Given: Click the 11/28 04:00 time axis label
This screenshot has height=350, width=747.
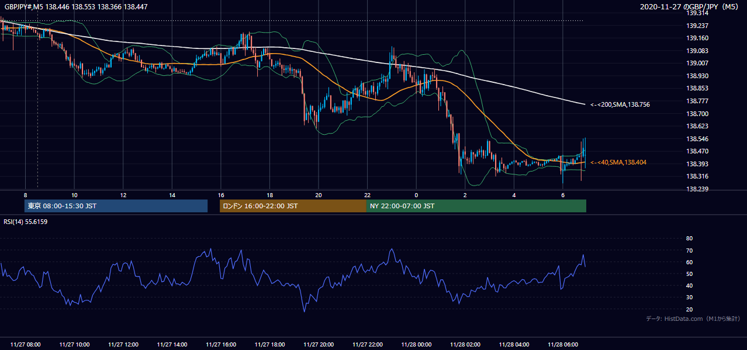Looking at the screenshot, I should (514, 345).
